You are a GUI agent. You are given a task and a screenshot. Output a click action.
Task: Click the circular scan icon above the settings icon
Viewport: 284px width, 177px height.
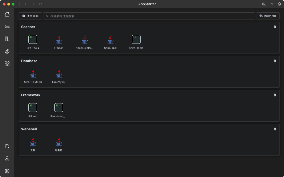pyautogui.click(x=7, y=159)
